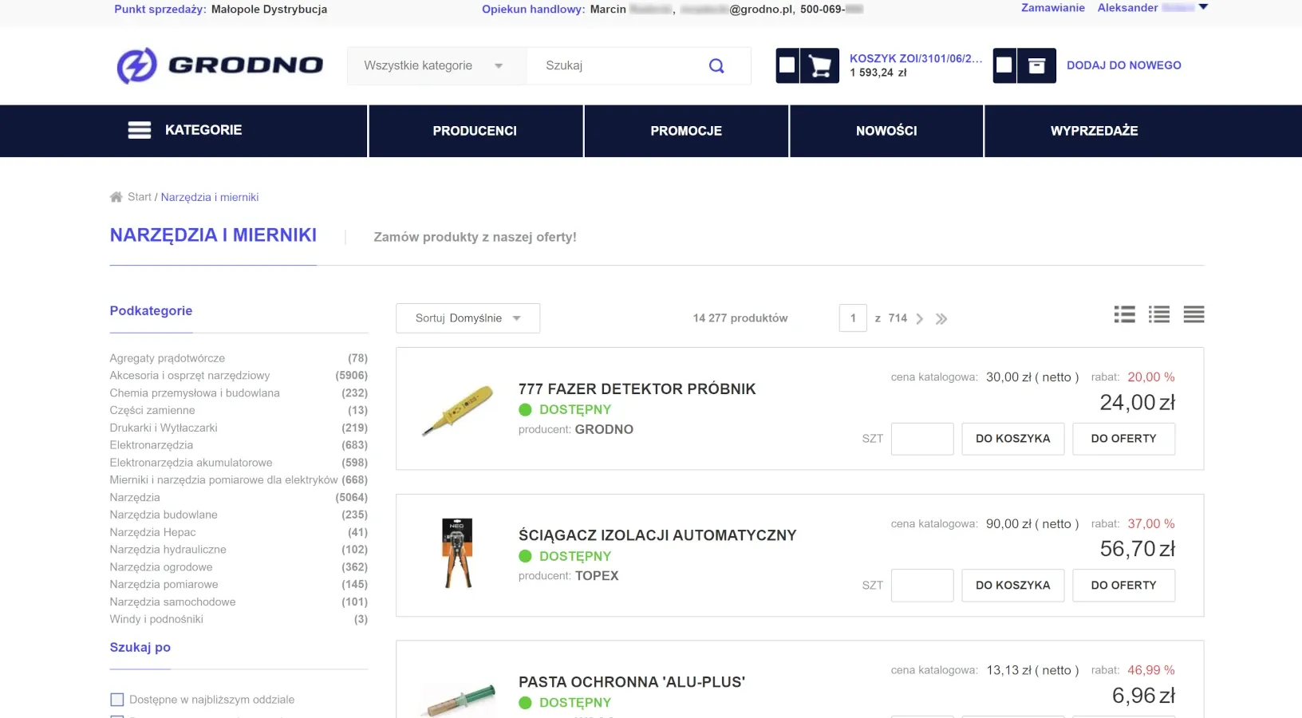Select Chemia przemysłowa i budowlana
This screenshot has height=718, width=1302.
(x=195, y=393)
